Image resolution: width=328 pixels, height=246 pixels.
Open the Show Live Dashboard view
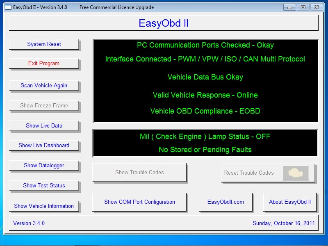(x=44, y=146)
